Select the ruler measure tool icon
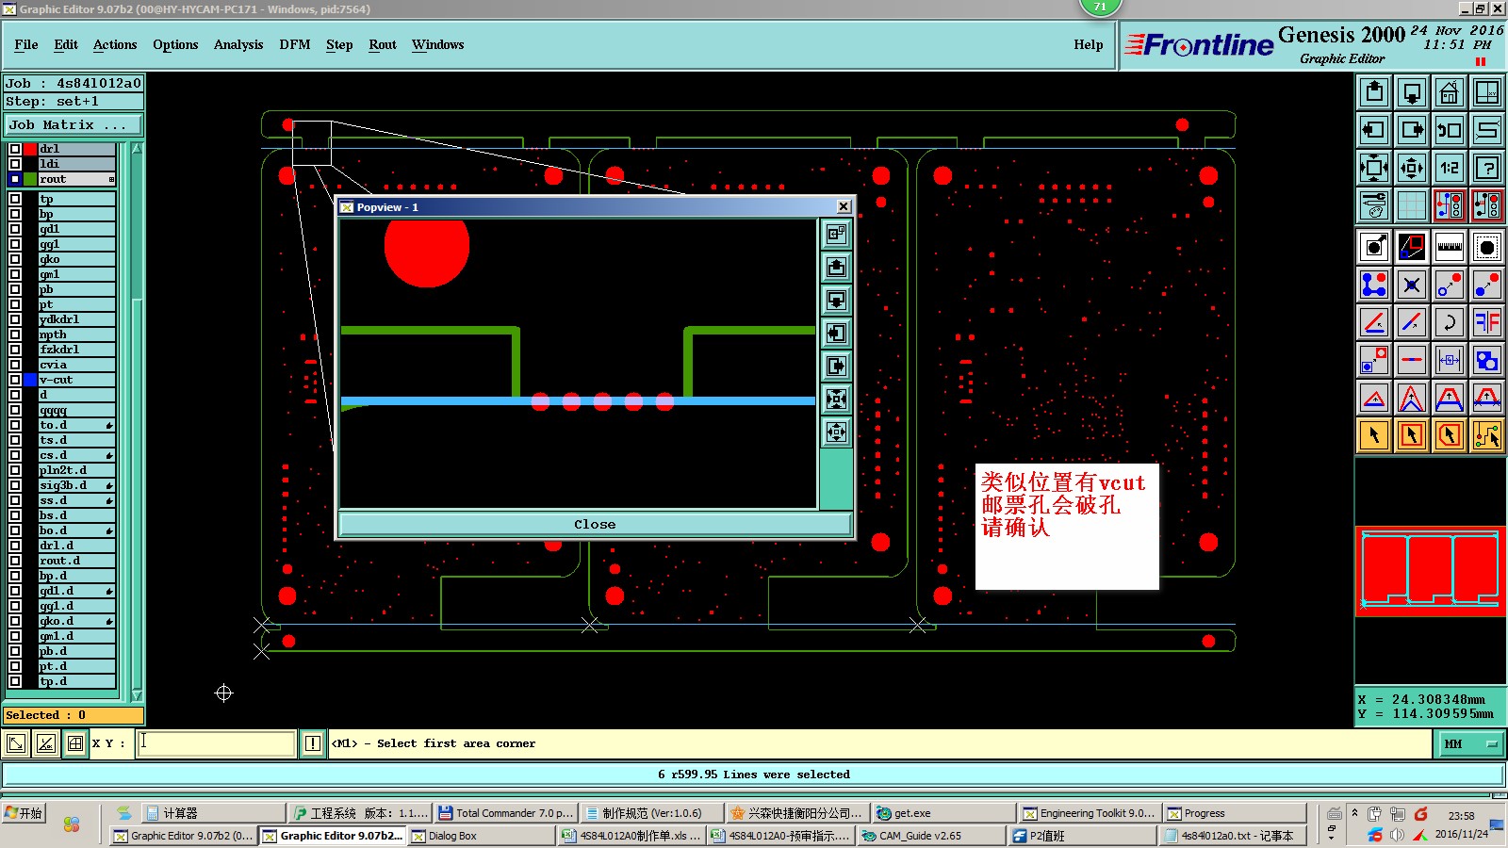The height and width of the screenshot is (848, 1508). pos(1450,247)
